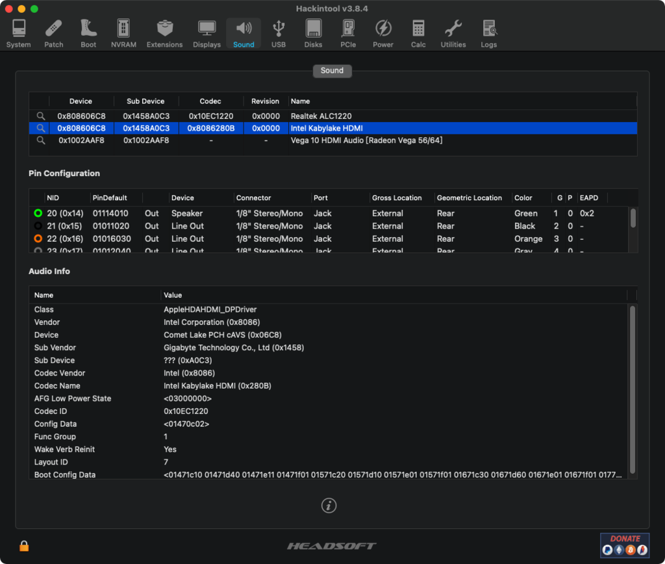The height and width of the screenshot is (564, 665).
Task: Click the orange pin indicator for NID 22
Action: coord(38,238)
